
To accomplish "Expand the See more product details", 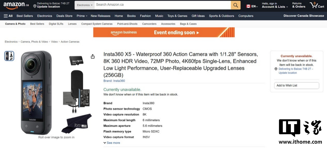I will (112, 143).
